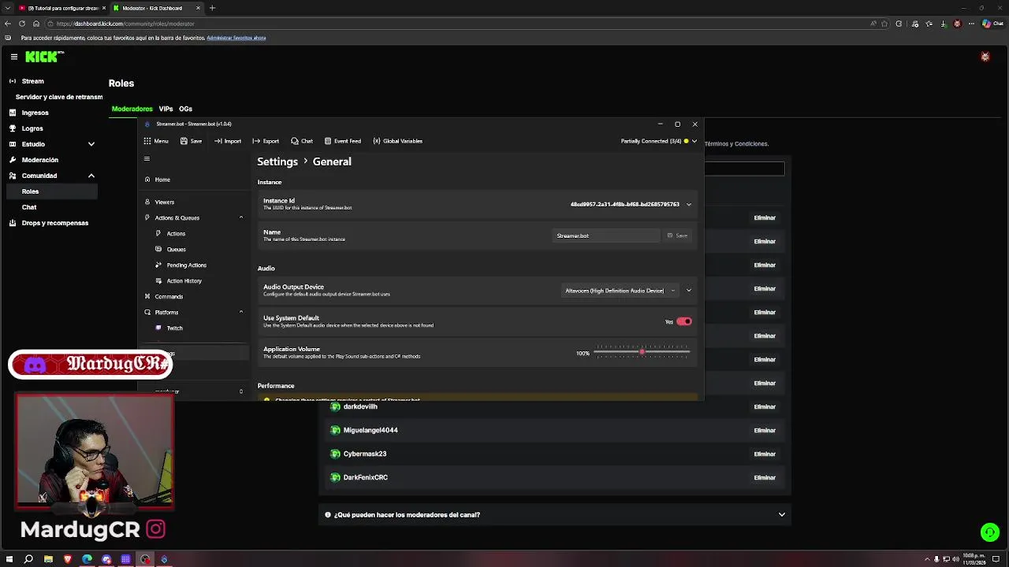Switch to VIPs tab
Image resolution: width=1009 pixels, height=567 pixels.
[x=166, y=109]
